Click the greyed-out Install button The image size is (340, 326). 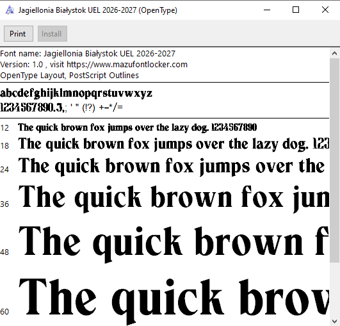click(53, 33)
